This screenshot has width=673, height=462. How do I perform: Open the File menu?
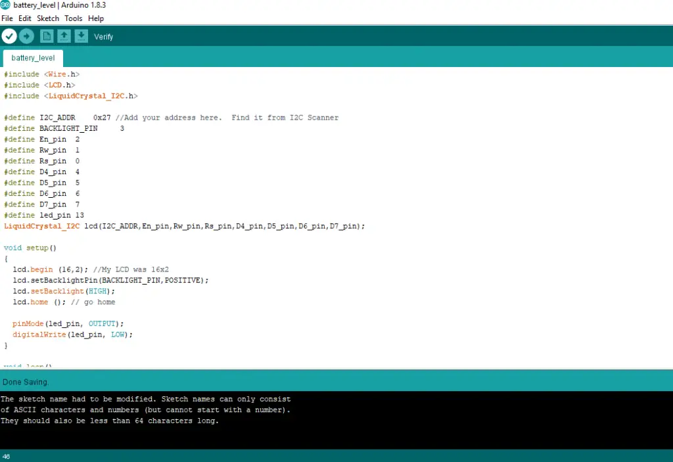(7, 18)
